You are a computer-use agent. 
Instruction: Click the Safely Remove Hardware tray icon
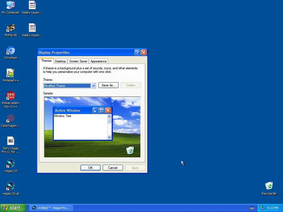tap(262, 208)
